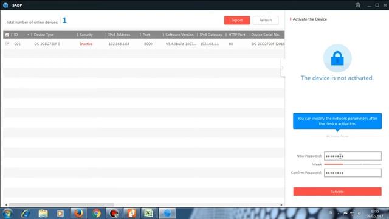Click the Activate the Device heading
The width and height of the screenshot is (389, 219).
pos(309,19)
